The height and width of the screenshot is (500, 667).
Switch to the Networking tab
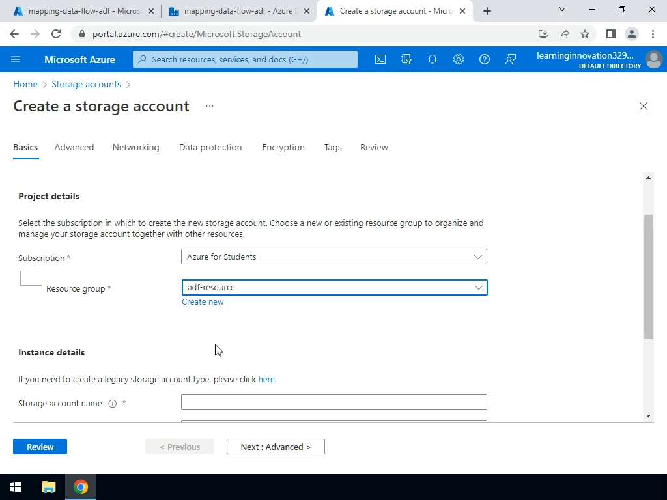click(135, 147)
